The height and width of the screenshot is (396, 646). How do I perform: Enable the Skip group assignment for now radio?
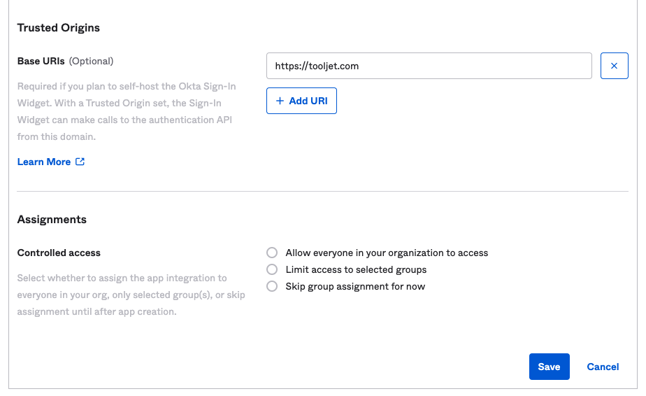pyautogui.click(x=272, y=286)
